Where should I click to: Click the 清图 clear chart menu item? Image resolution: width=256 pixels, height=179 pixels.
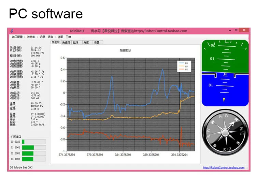[x=60, y=37]
